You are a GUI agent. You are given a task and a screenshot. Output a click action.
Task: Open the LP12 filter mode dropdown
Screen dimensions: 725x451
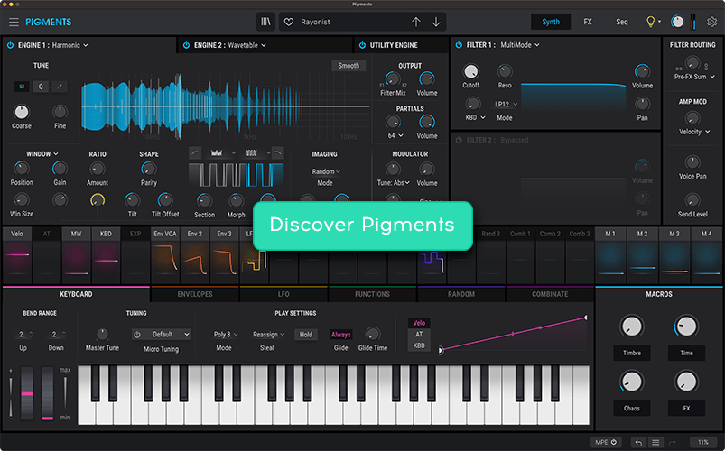pos(506,105)
